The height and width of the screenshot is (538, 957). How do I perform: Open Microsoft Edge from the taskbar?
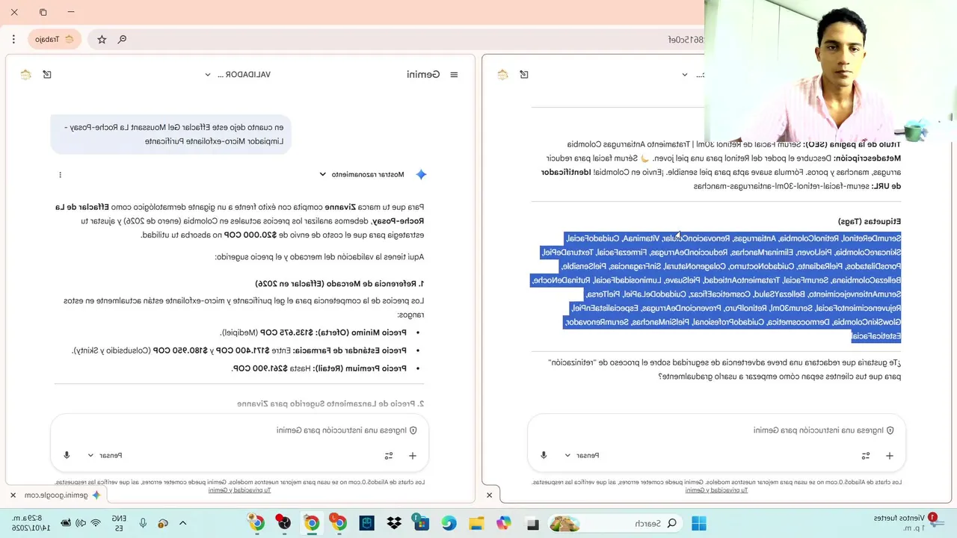click(449, 523)
